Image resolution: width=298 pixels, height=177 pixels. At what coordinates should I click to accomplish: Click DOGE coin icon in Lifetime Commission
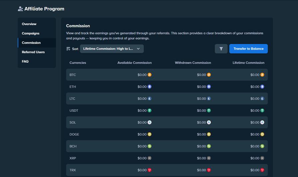(262, 134)
